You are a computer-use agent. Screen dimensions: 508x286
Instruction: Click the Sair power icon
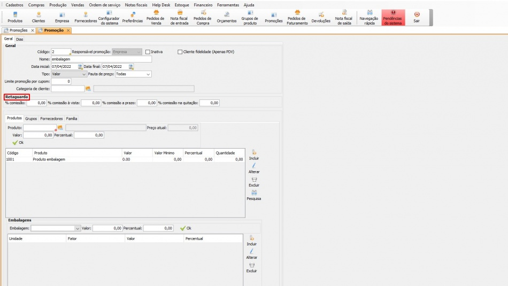[x=417, y=17]
